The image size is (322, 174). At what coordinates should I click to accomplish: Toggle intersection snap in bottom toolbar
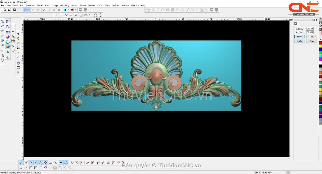tap(36, 162)
